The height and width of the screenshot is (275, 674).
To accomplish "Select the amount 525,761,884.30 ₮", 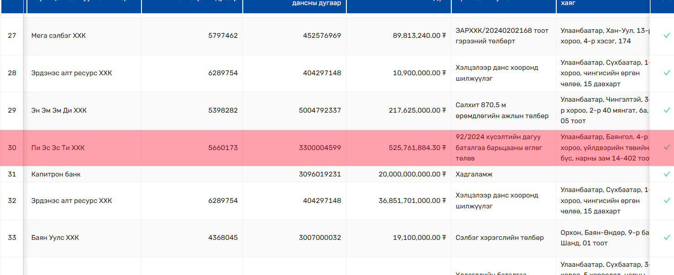I will pos(418,148).
